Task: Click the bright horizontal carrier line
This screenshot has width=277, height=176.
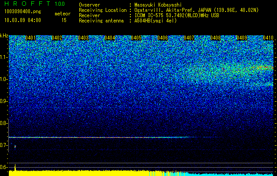Action: [99, 137]
